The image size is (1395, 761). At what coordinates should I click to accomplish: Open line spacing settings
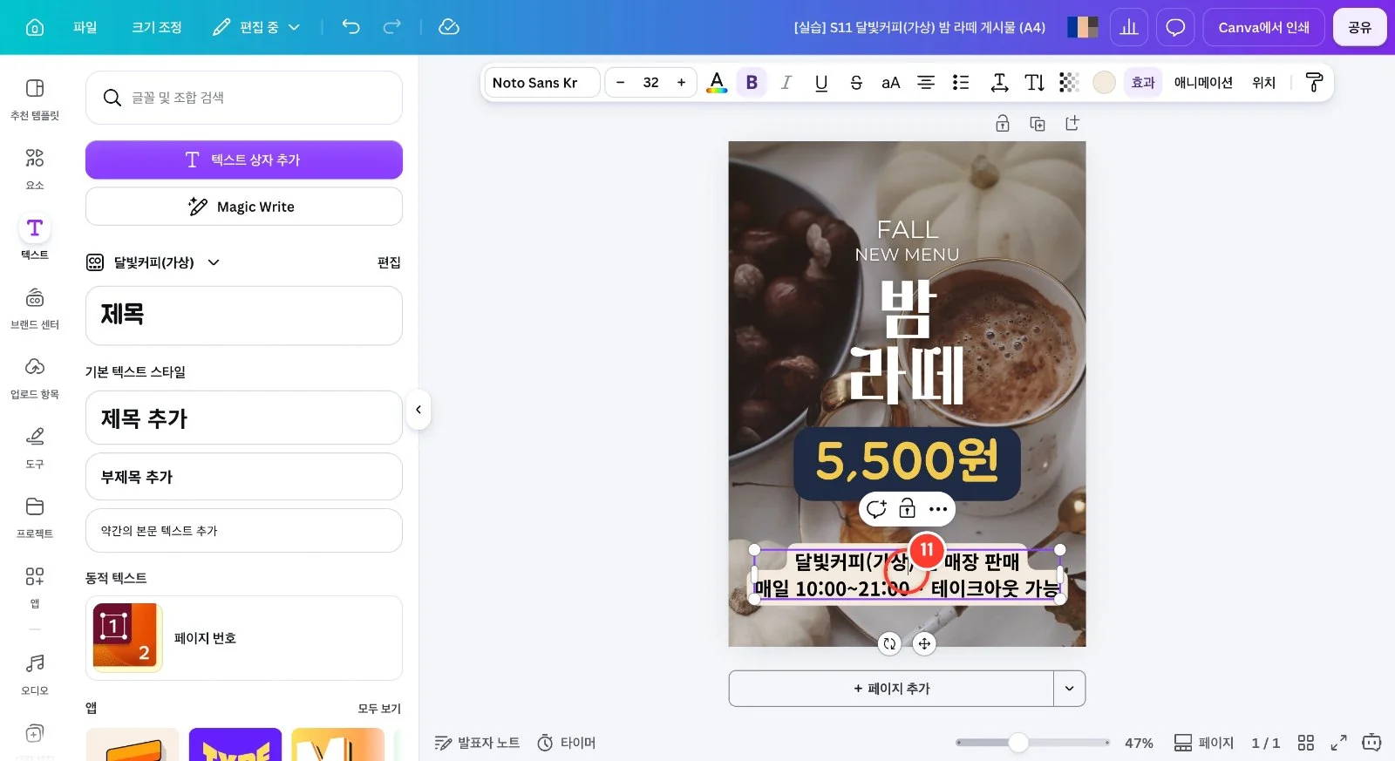click(x=999, y=83)
